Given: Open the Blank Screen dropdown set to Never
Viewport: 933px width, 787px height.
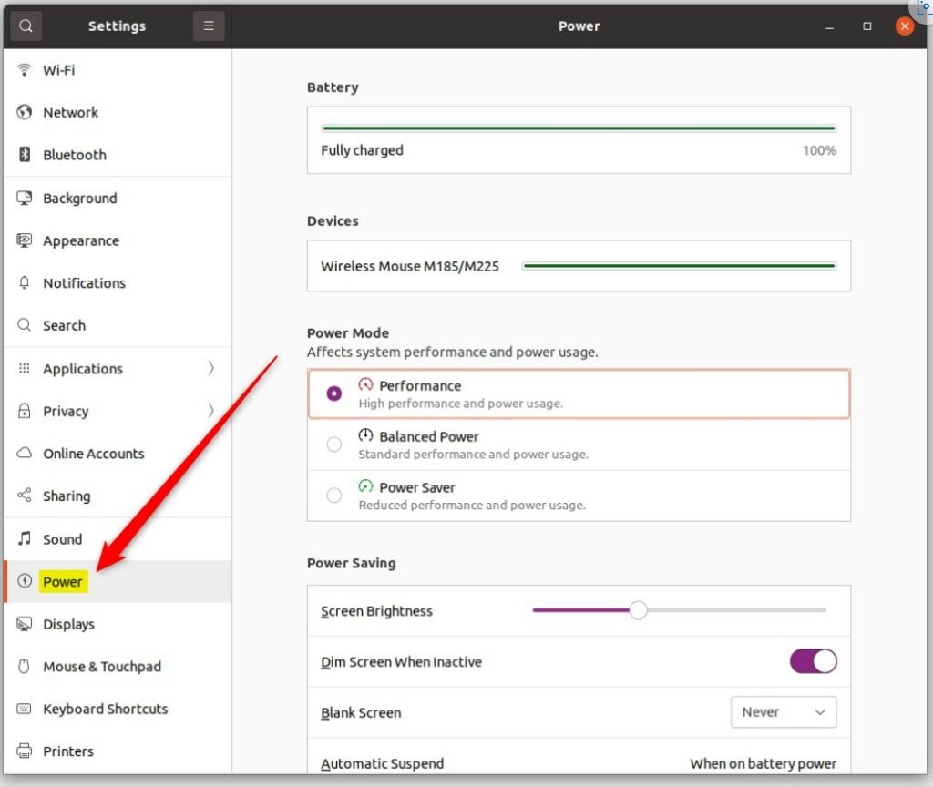Looking at the screenshot, I should 784,712.
